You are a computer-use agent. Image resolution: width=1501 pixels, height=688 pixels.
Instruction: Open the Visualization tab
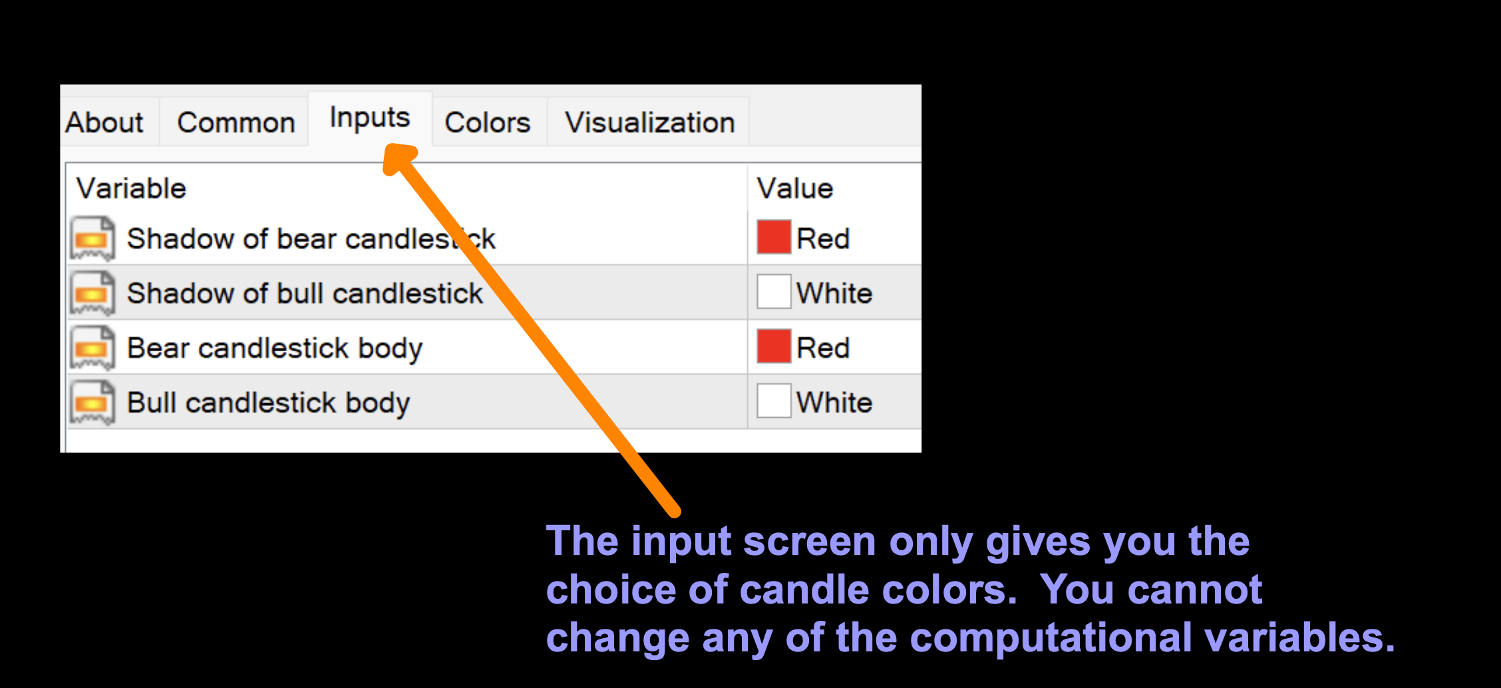(649, 122)
